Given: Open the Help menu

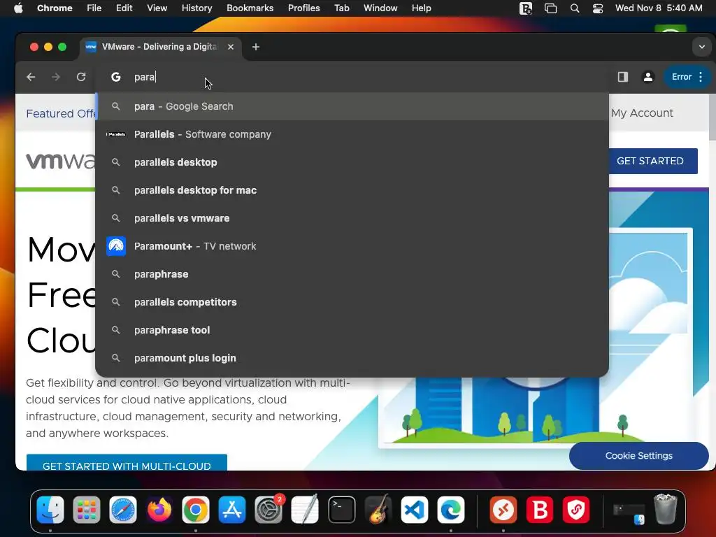Looking at the screenshot, I should click(x=421, y=8).
